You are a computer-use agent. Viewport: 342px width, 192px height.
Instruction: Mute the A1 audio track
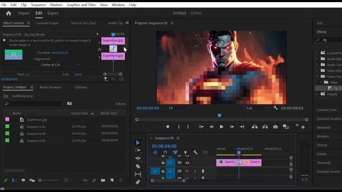(x=187, y=171)
